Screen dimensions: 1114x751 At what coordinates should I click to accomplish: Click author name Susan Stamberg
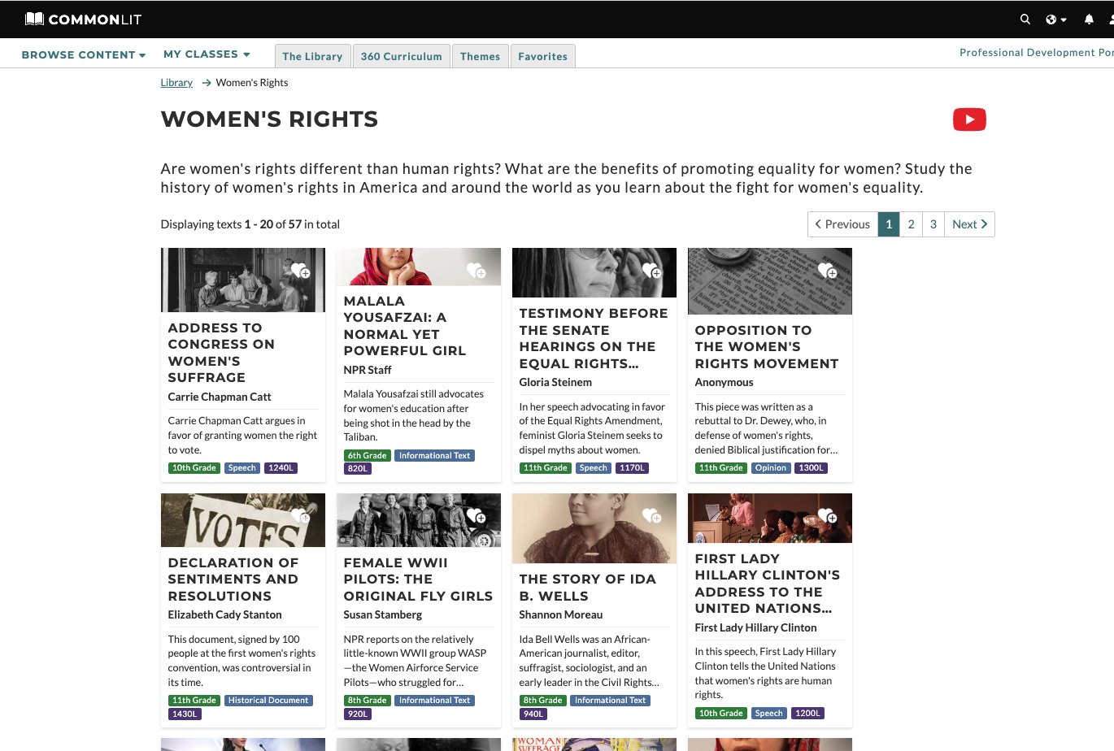tap(383, 614)
